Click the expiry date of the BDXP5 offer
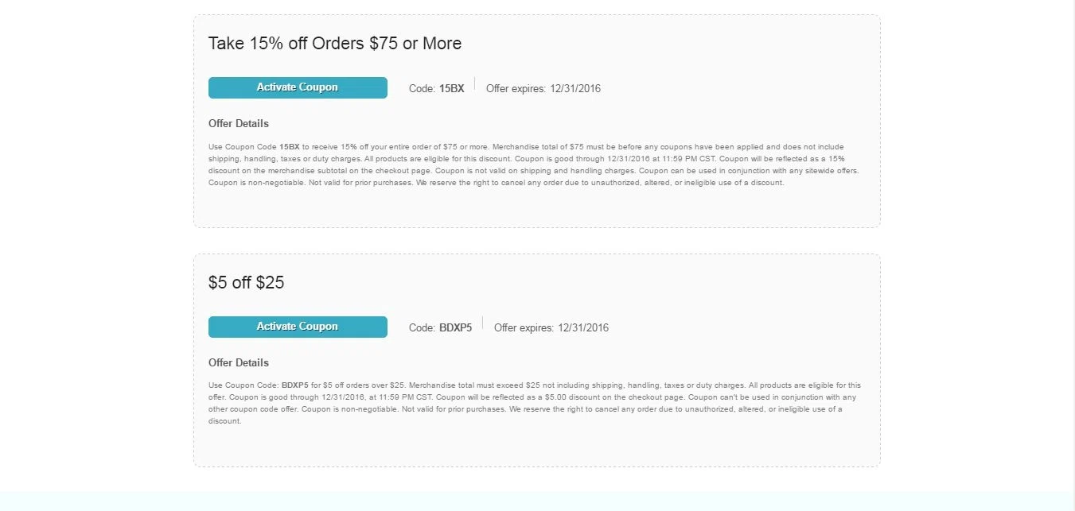Screen dimensions: 1075x511 point(583,327)
